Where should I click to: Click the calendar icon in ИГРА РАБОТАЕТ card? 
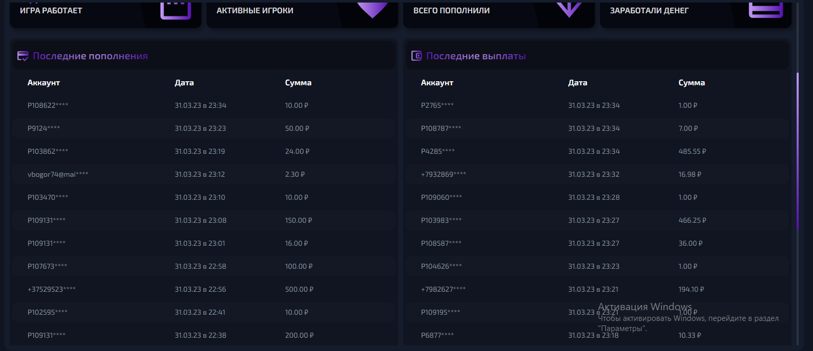click(x=176, y=10)
